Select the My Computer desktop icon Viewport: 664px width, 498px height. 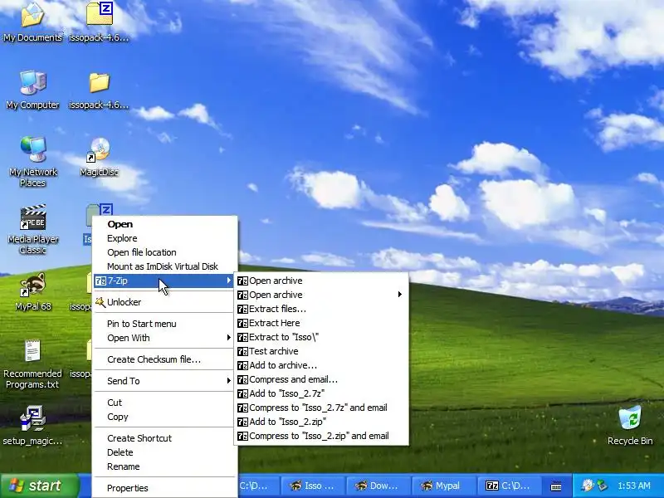click(32, 90)
